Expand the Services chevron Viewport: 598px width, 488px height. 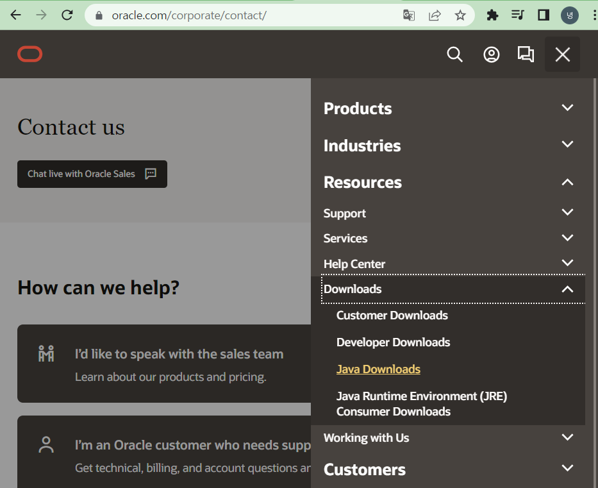tap(567, 238)
